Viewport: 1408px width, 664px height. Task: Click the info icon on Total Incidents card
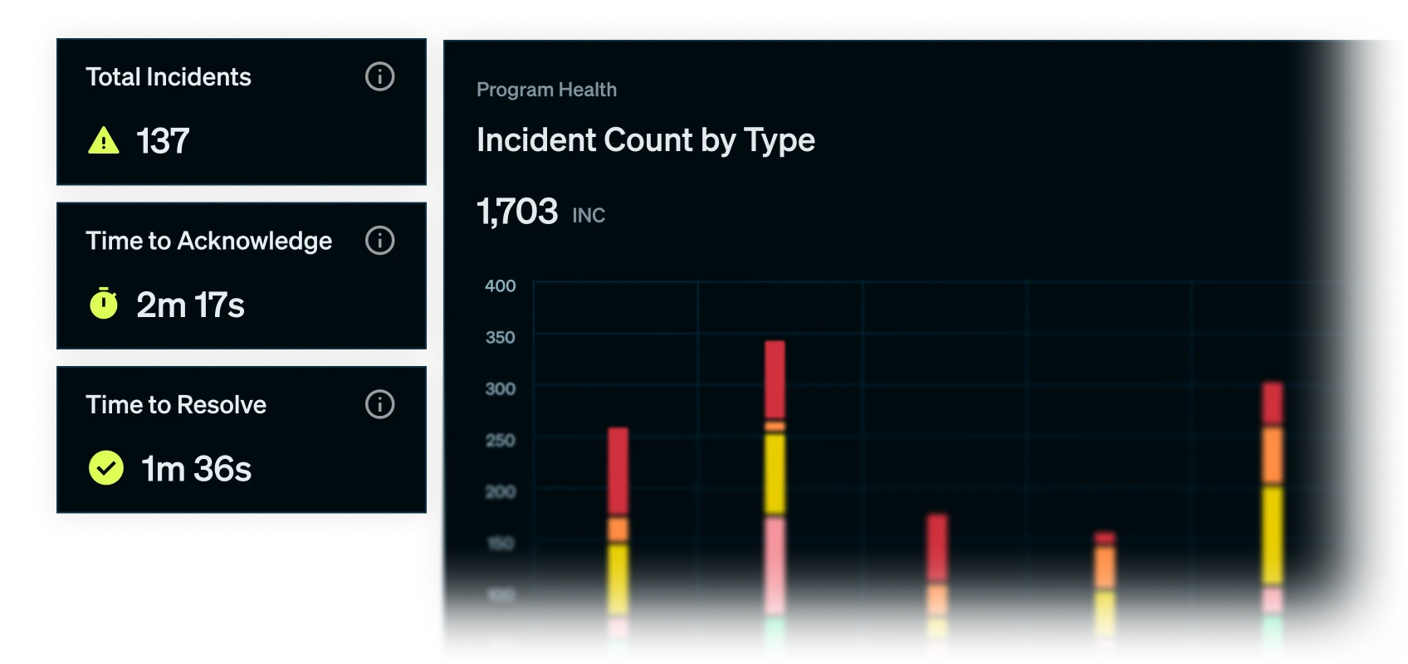(x=379, y=77)
